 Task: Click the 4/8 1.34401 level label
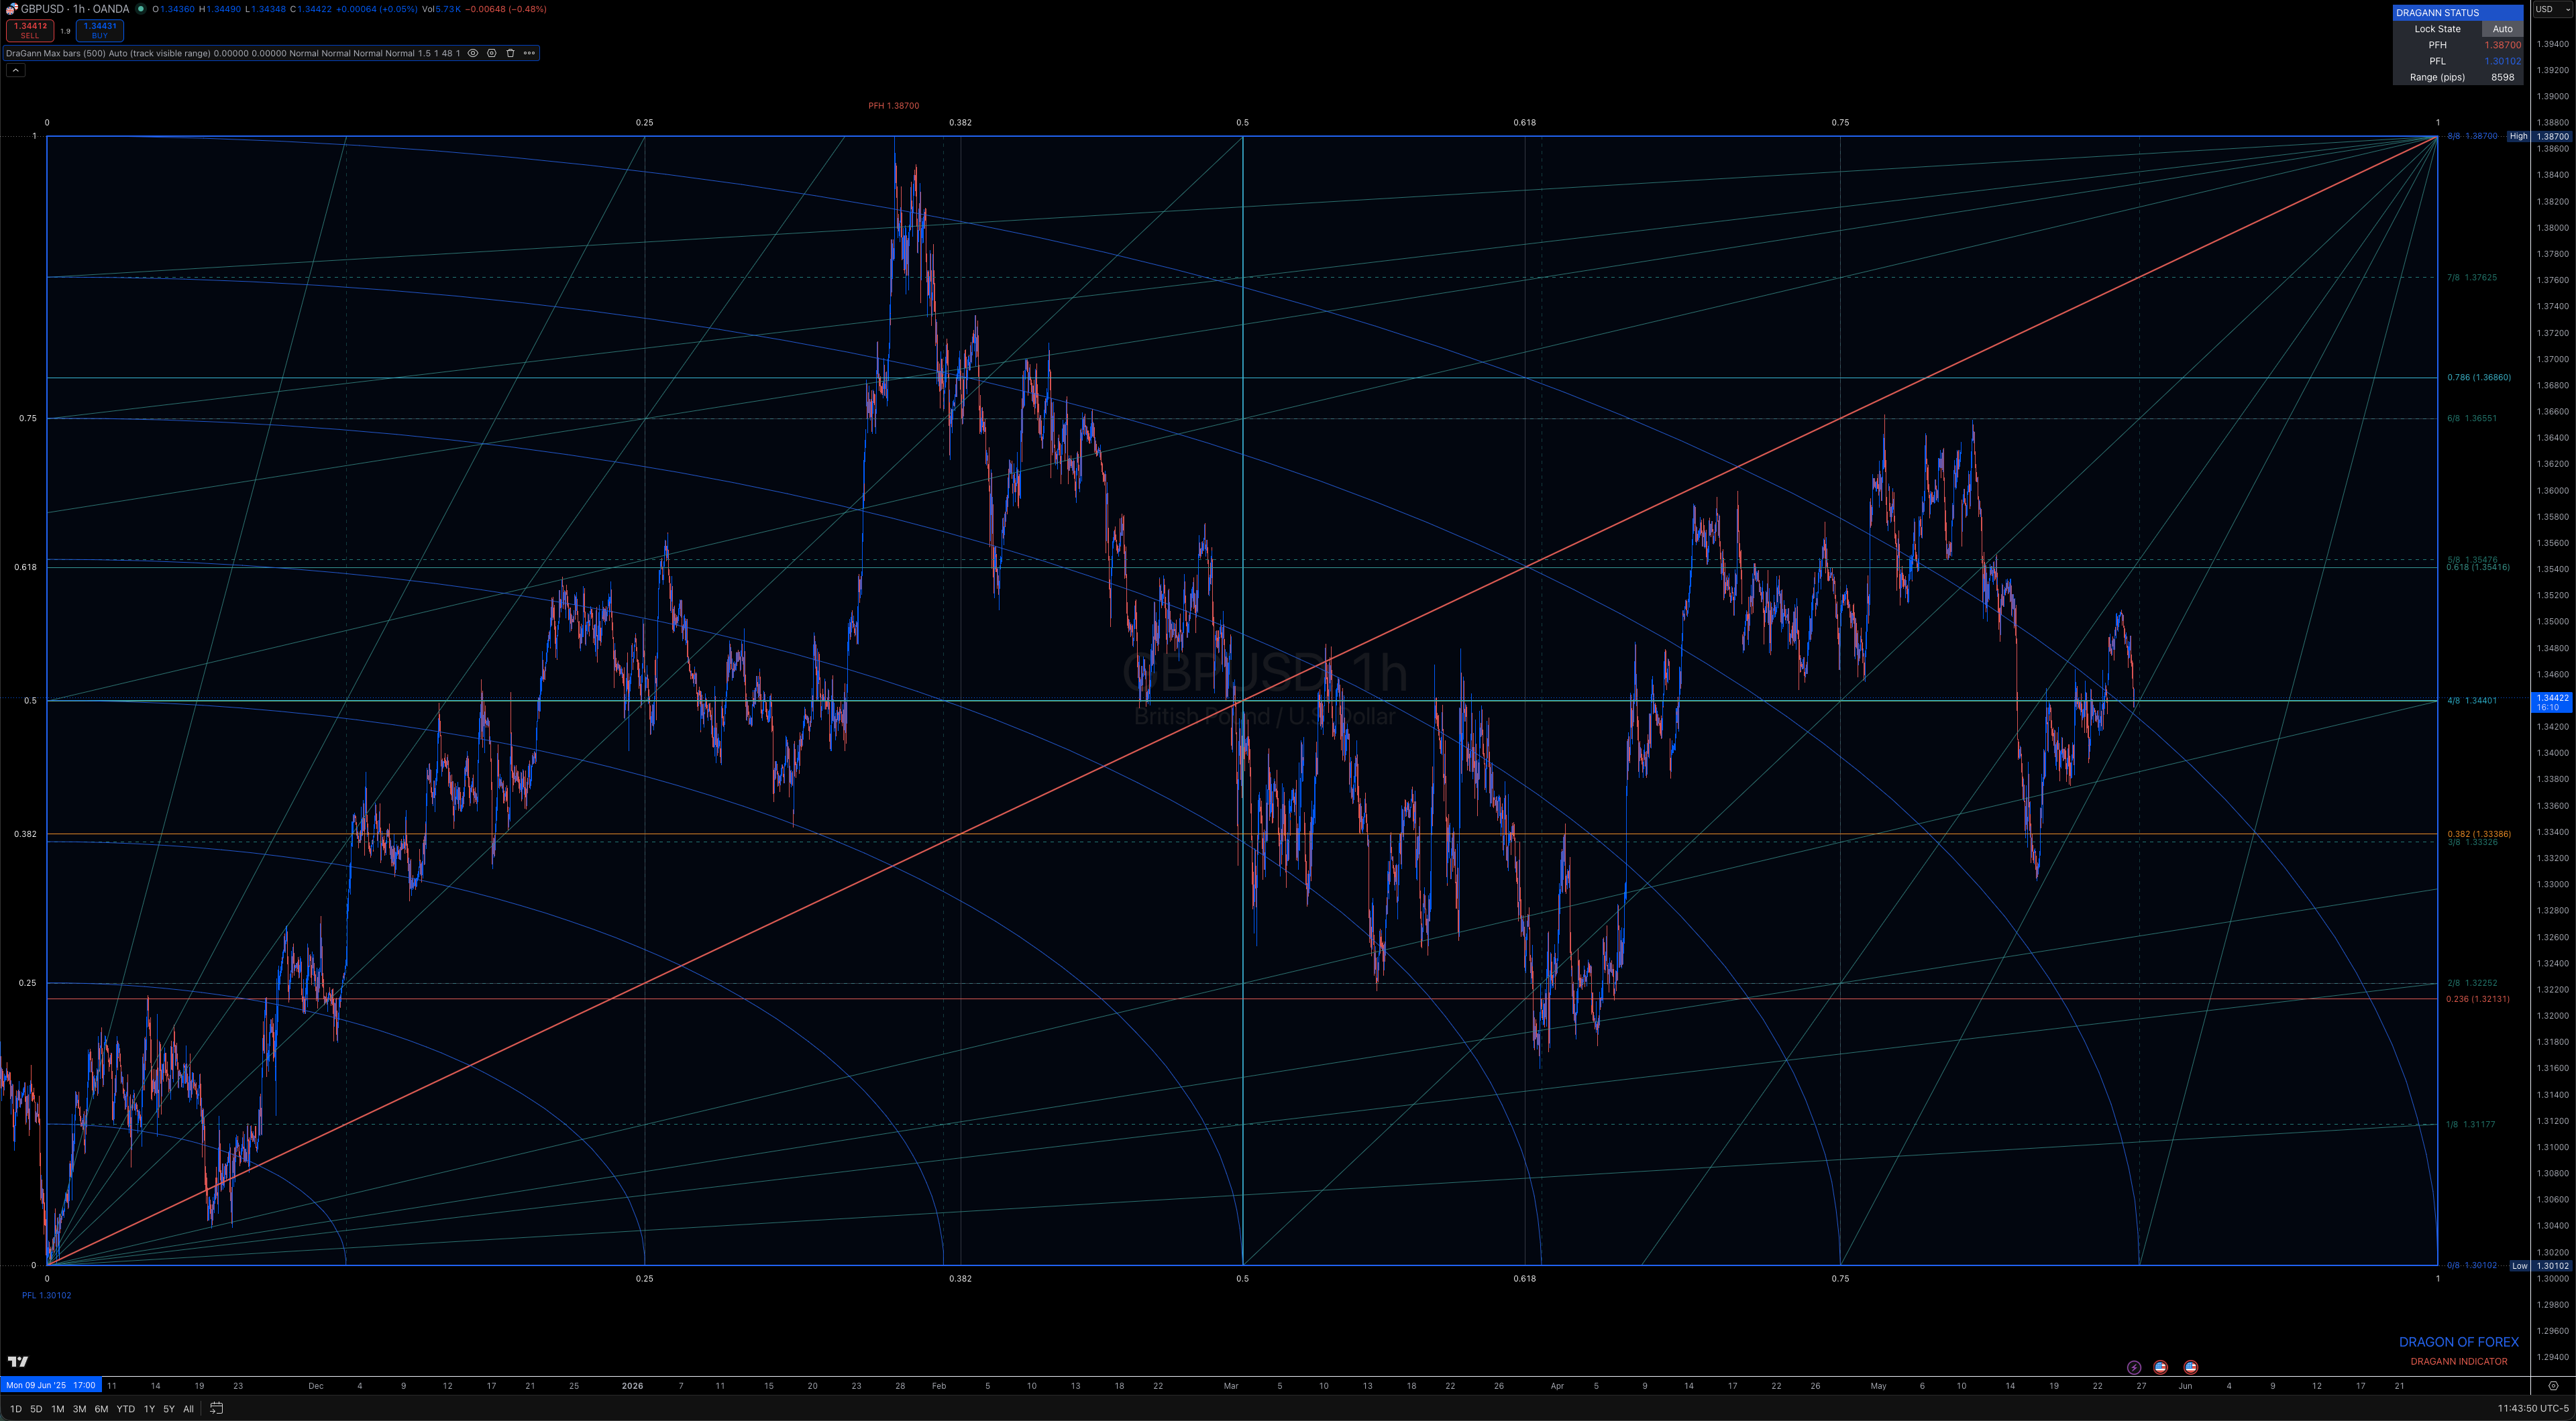2472,701
